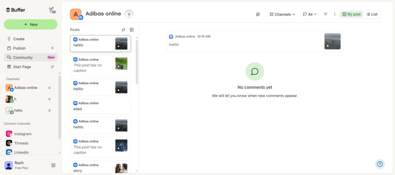This screenshot has height=175, width=395.
Task: Click the Adibas online channel avatar in sidebar
Action: tap(9, 88)
